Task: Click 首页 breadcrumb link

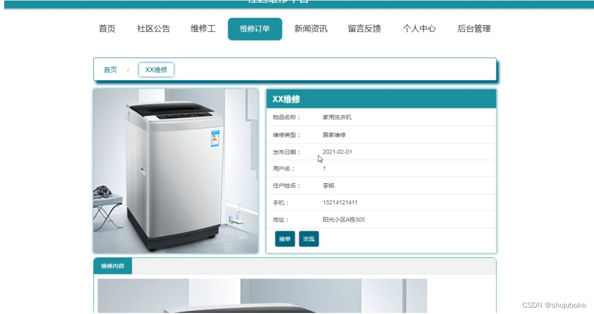Action: tap(110, 70)
